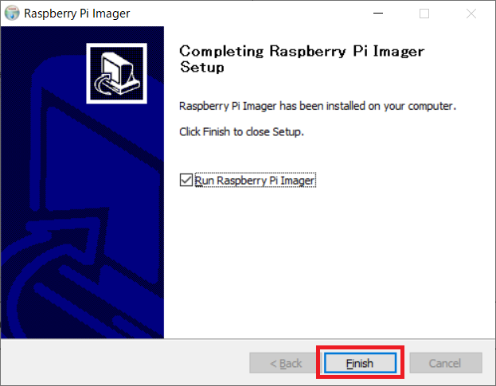The width and height of the screenshot is (496, 386).
Task: Click the greyed-out Cancel button
Action: [446, 363]
